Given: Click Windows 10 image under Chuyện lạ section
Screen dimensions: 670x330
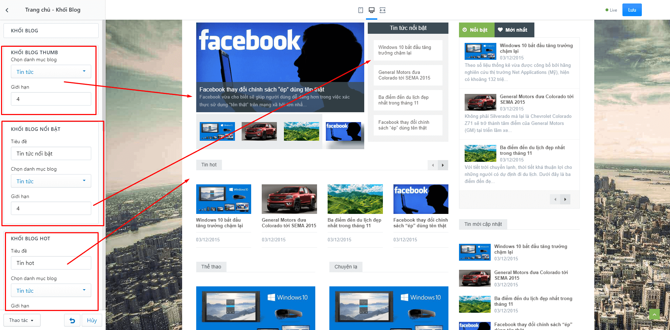Looking at the screenshot, I should (x=389, y=308).
